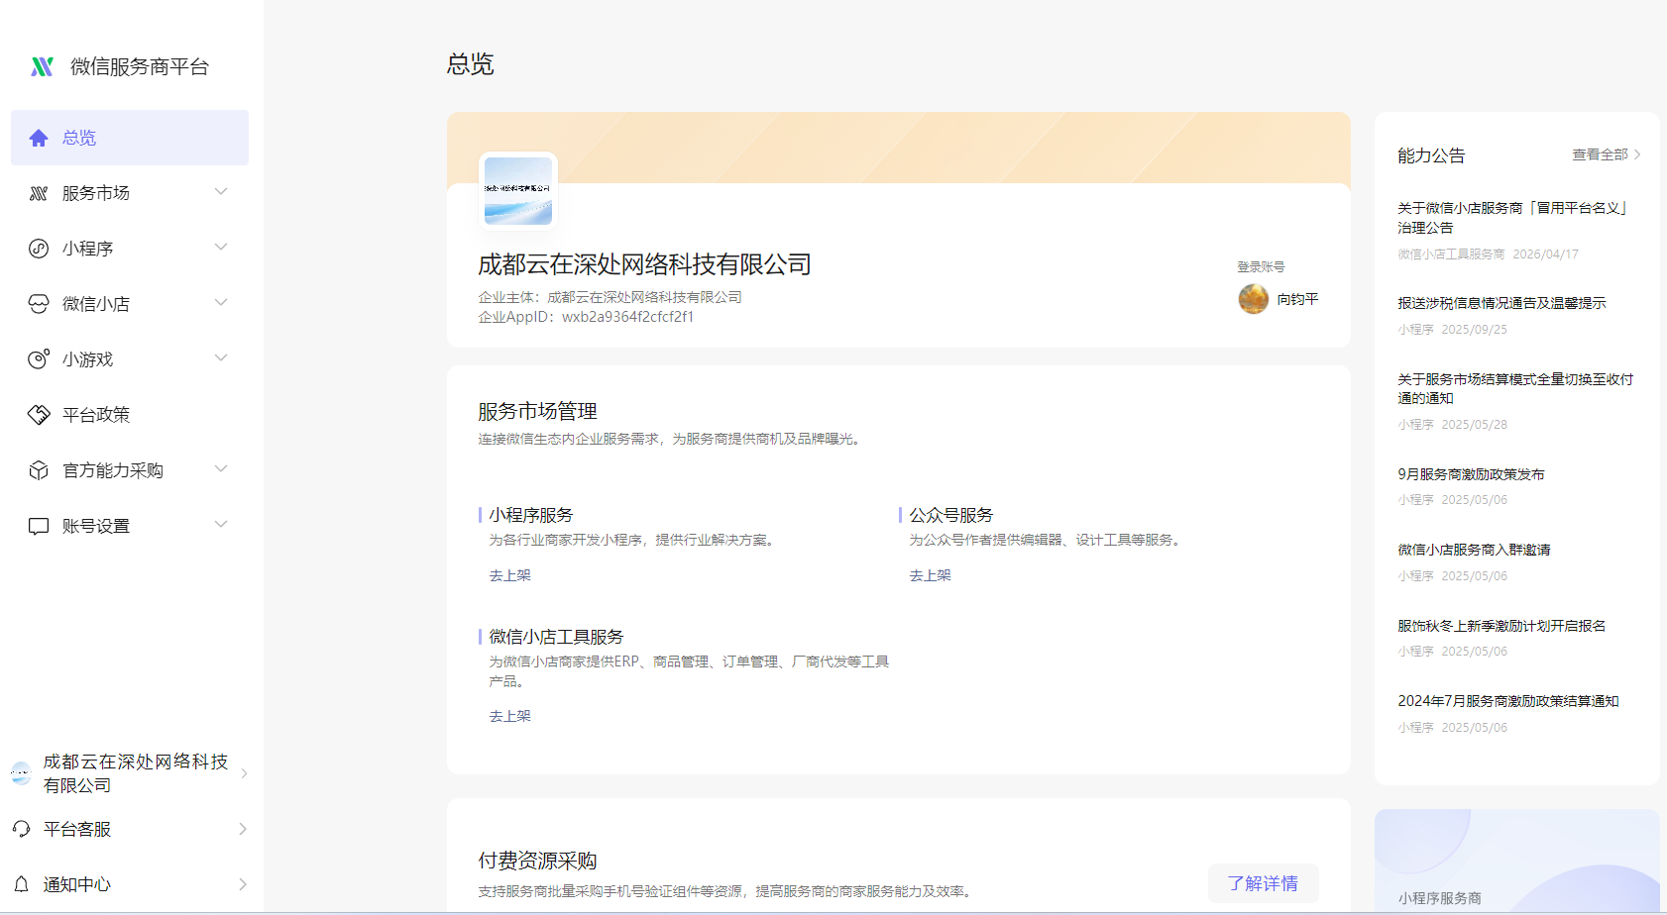Open announcement 服饰秋冬上新季激励计划开启报名
Screen dimensions: 1667x915
(x=1501, y=626)
